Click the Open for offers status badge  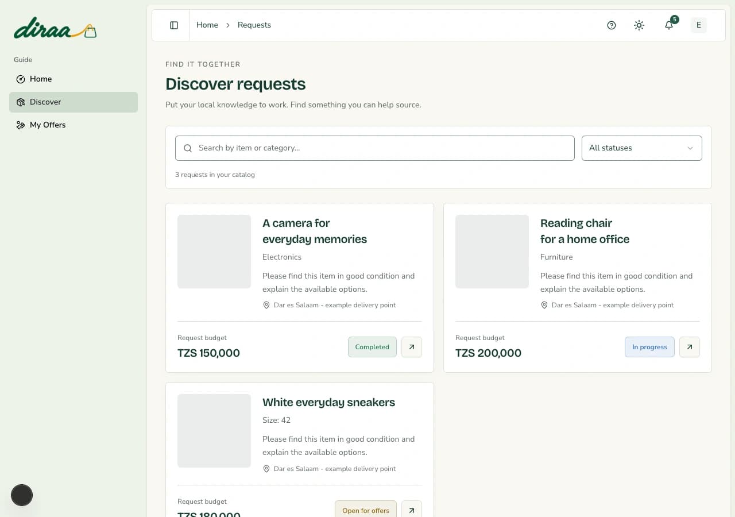[366, 510]
